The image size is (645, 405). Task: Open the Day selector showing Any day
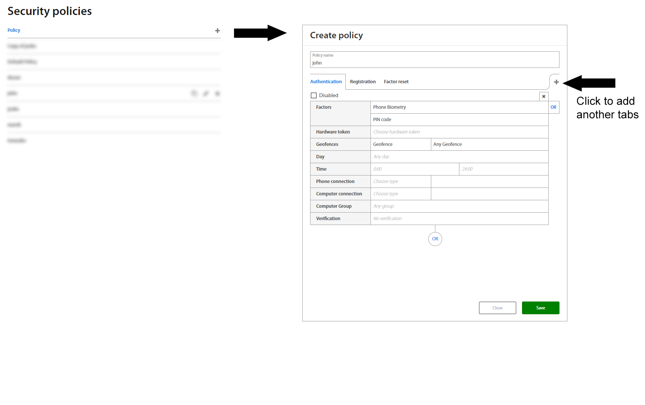[459, 157]
